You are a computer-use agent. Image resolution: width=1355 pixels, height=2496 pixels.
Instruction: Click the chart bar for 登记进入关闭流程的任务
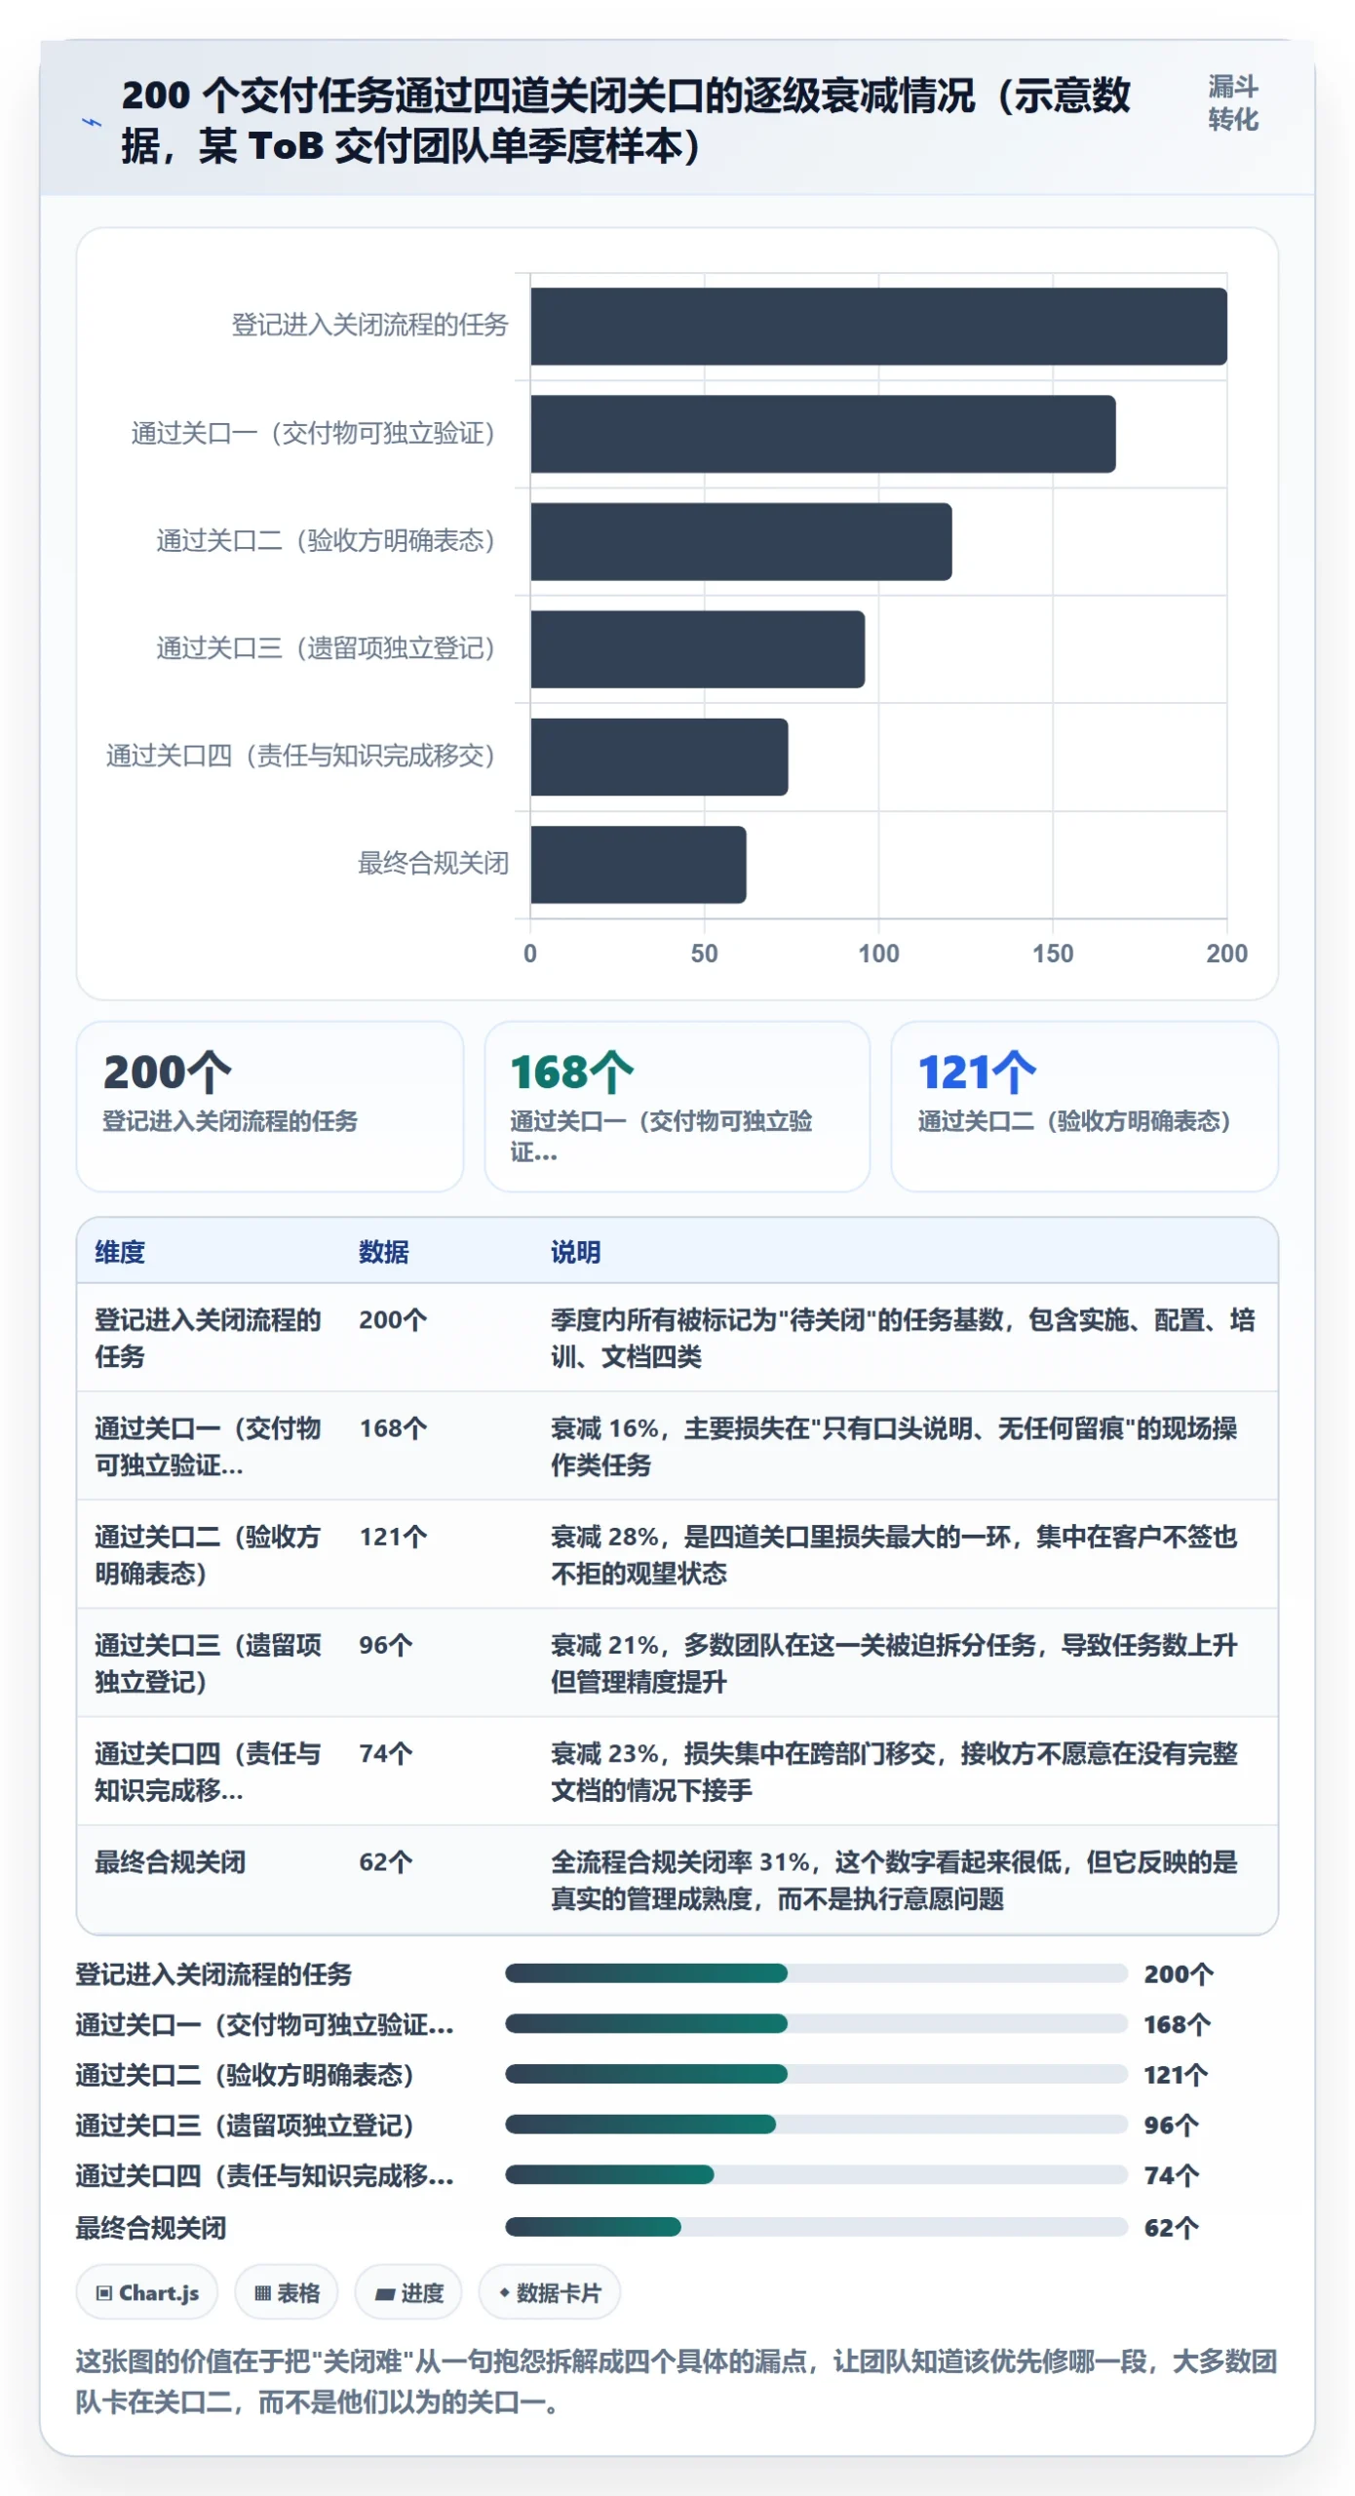tap(878, 327)
